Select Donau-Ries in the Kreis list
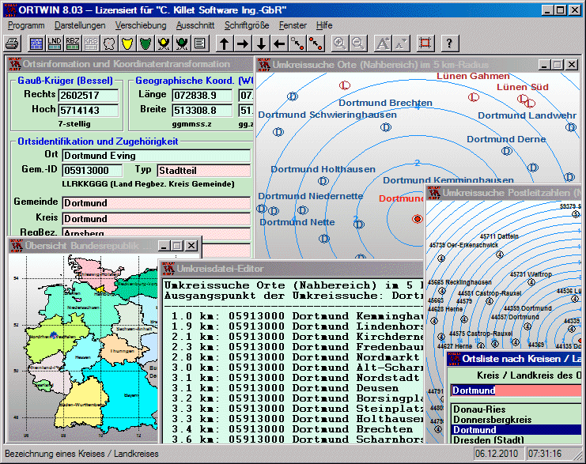 click(x=516, y=409)
